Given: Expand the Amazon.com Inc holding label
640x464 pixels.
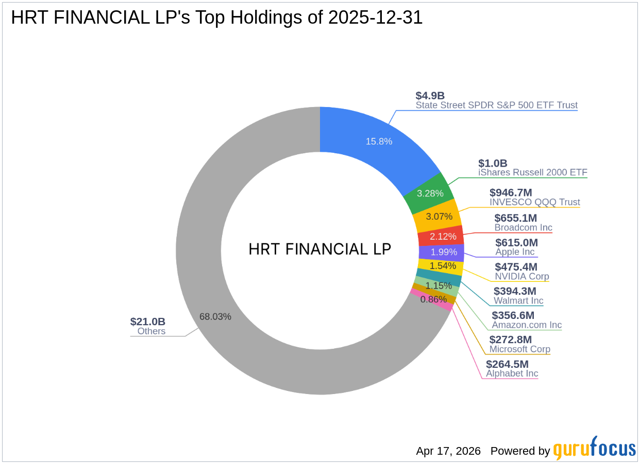Looking at the screenshot, I should coord(527,325).
